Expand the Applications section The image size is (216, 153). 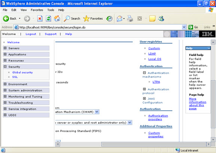click(x=5, y=54)
